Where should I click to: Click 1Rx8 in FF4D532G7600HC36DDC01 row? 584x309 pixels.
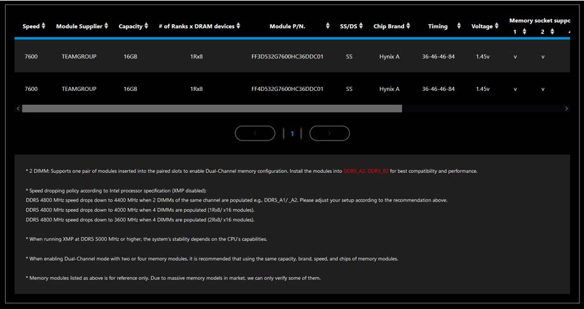pyautogui.click(x=197, y=89)
